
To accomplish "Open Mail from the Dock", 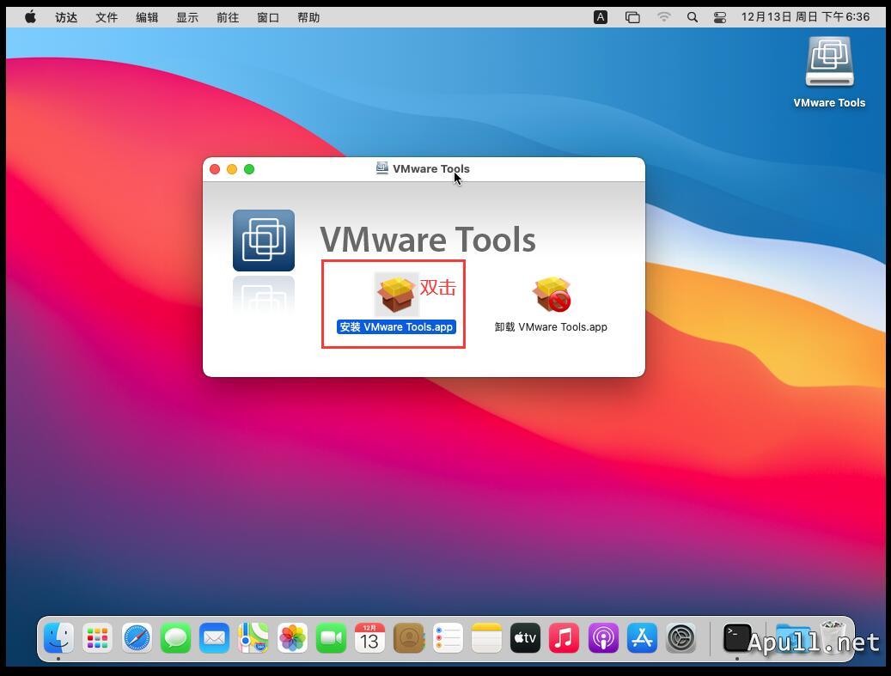I will [214, 638].
